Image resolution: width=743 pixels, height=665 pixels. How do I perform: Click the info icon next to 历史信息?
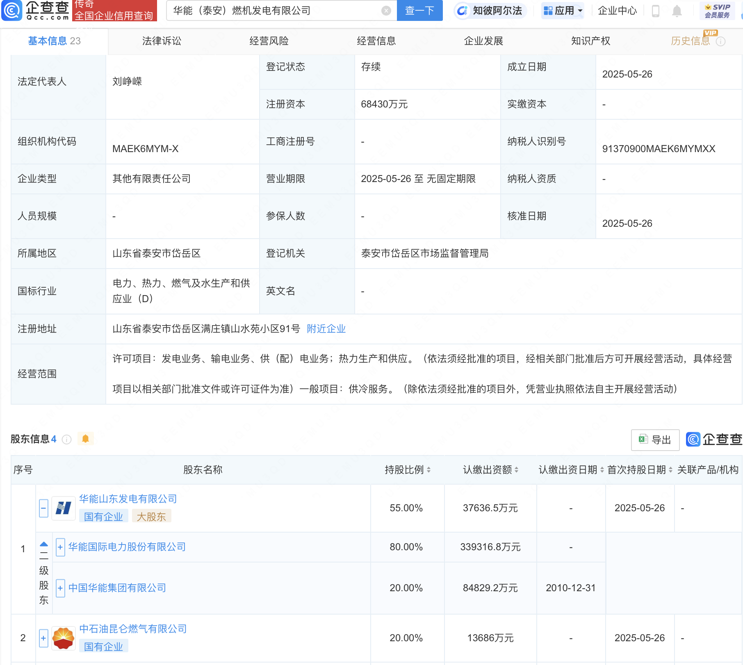pos(720,41)
